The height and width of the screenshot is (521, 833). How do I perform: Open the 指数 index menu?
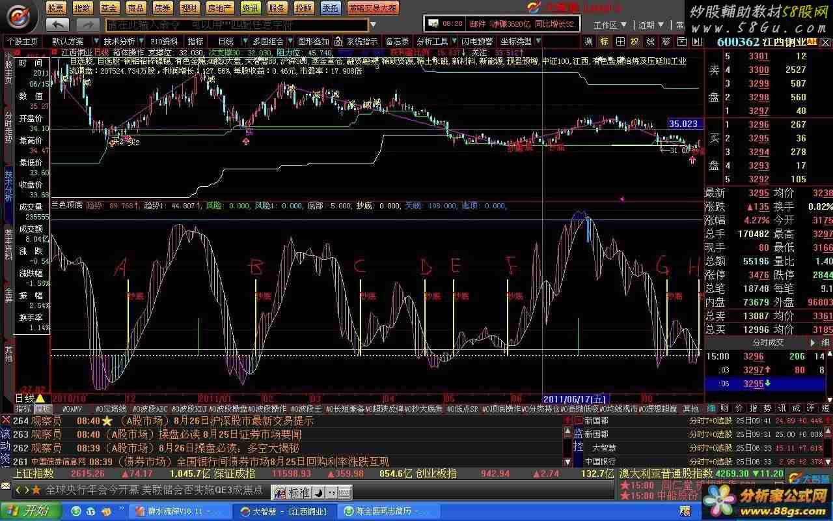click(x=82, y=8)
